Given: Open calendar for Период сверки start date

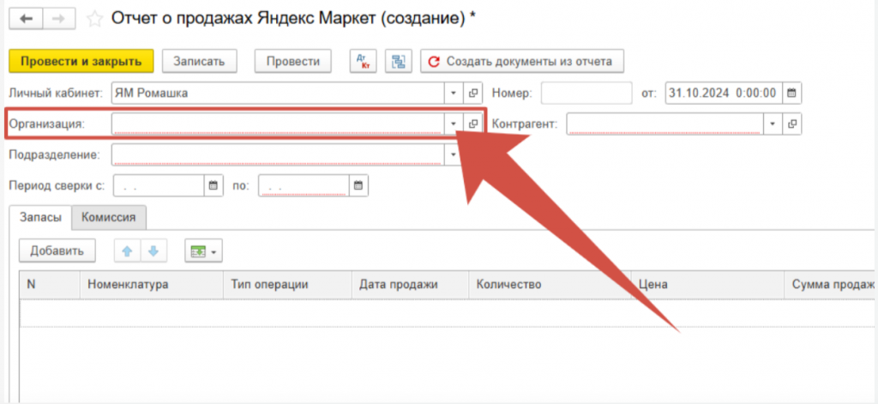Looking at the screenshot, I should coord(213,185).
